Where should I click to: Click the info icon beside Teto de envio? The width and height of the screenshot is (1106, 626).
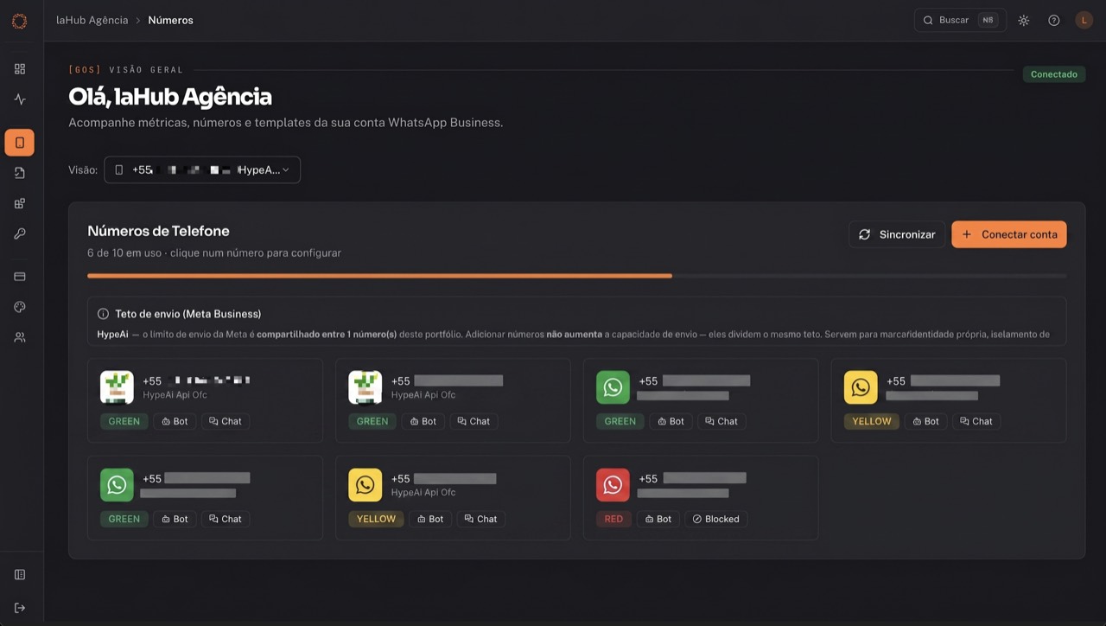click(x=104, y=314)
